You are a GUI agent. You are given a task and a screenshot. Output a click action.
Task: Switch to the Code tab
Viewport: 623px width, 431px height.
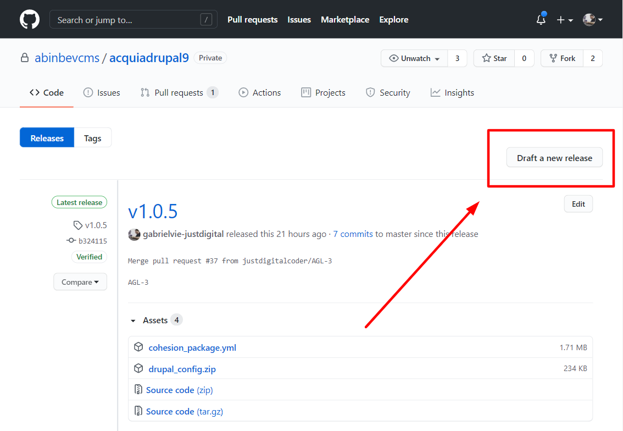[x=47, y=93]
